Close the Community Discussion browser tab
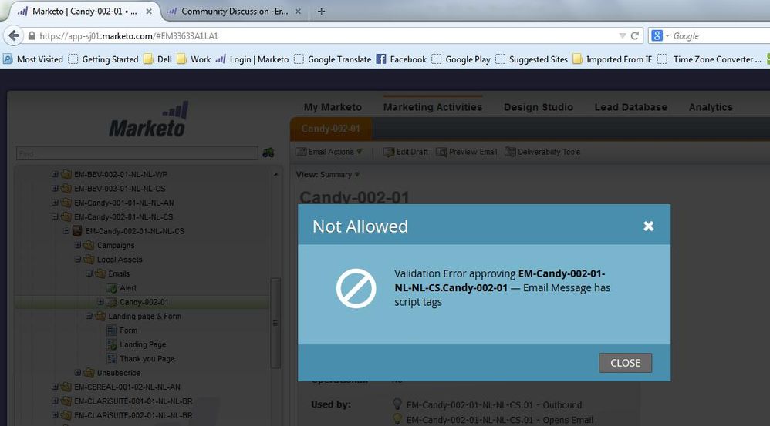This screenshot has height=426, width=770. [x=298, y=12]
